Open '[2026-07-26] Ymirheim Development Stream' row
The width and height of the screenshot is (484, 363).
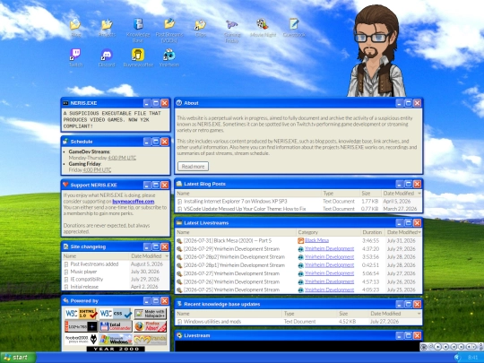click(231, 281)
